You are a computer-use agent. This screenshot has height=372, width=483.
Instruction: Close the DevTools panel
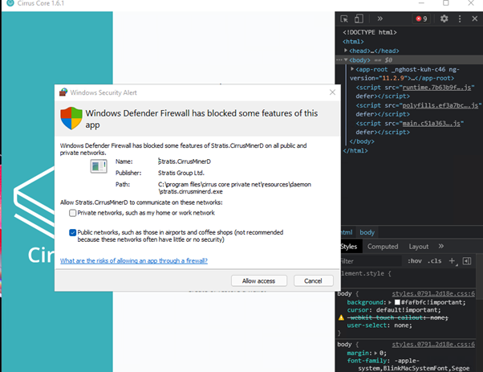pyautogui.click(x=475, y=18)
